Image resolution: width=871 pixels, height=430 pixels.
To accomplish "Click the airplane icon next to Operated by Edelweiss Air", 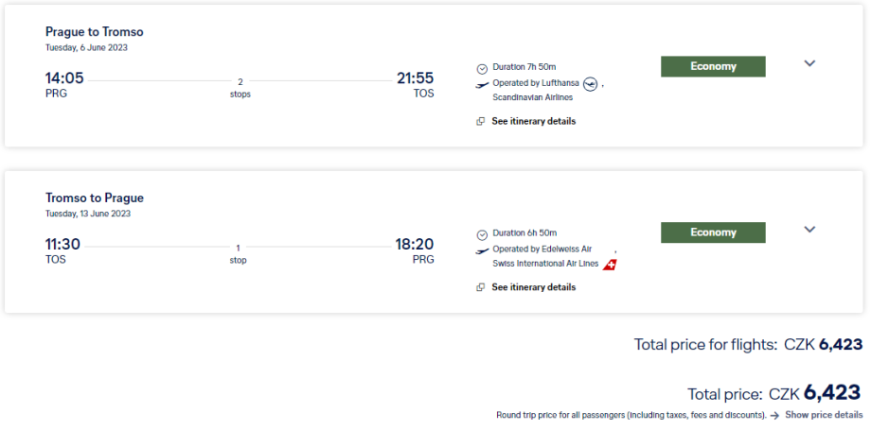I will [482, 249].
